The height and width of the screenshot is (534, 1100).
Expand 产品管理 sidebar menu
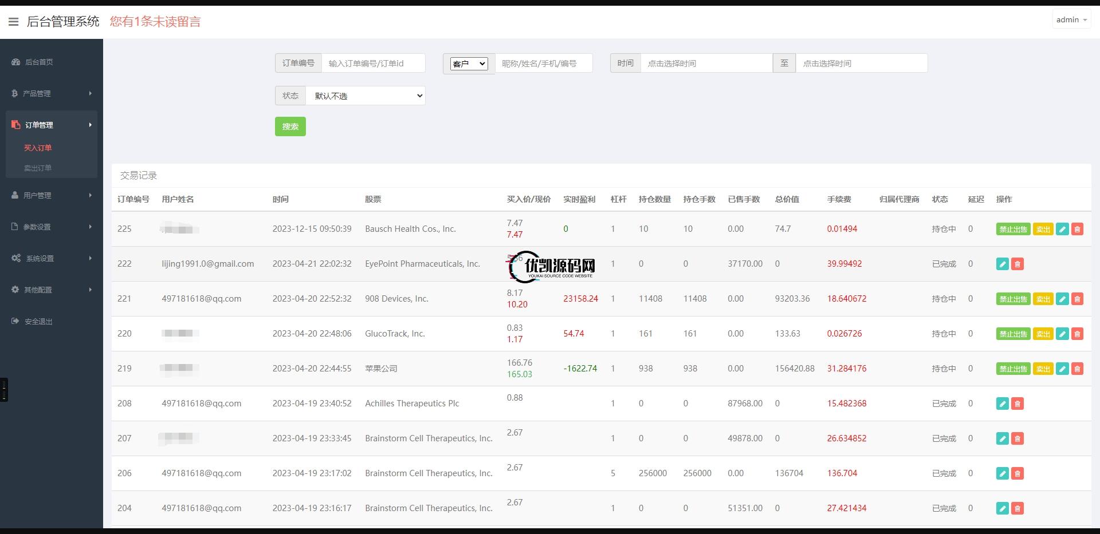(x=52, y=93)
